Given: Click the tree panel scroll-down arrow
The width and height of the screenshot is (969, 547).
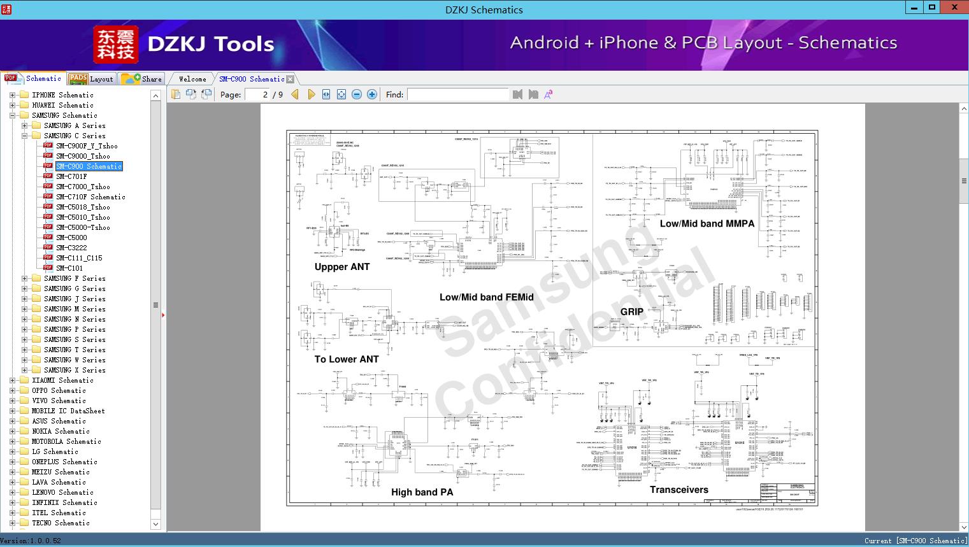Looking at the screenshot, I should pyautogui.click(x=155, y=524).
